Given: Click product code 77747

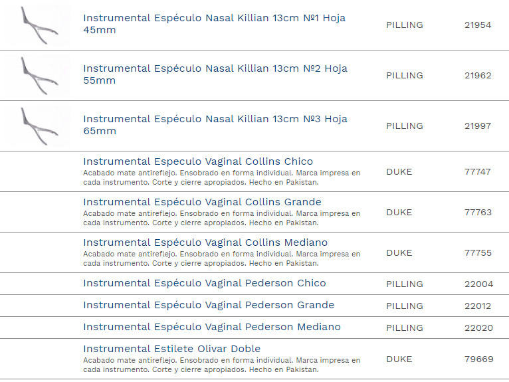Looking at the screenshot, I should tap(478, 172).
